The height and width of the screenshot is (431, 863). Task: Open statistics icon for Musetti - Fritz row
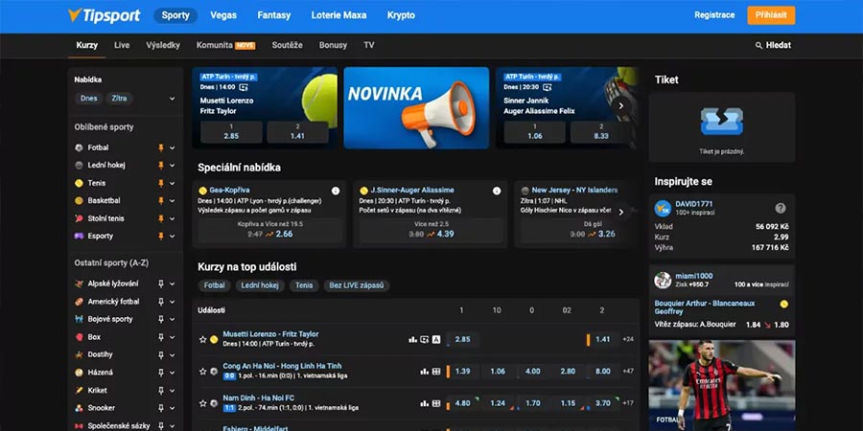pyautogui.click(x=412, y=339)
